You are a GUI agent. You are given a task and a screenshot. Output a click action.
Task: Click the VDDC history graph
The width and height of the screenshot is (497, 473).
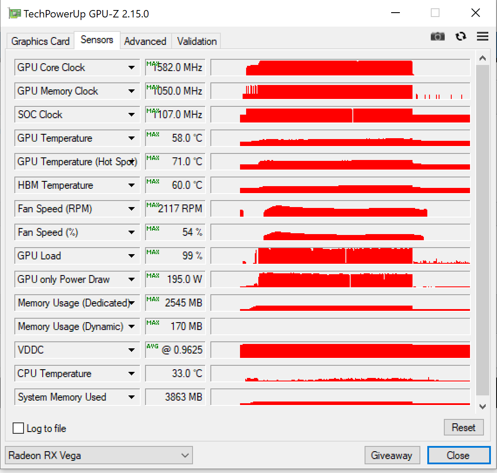pos(341,350)
